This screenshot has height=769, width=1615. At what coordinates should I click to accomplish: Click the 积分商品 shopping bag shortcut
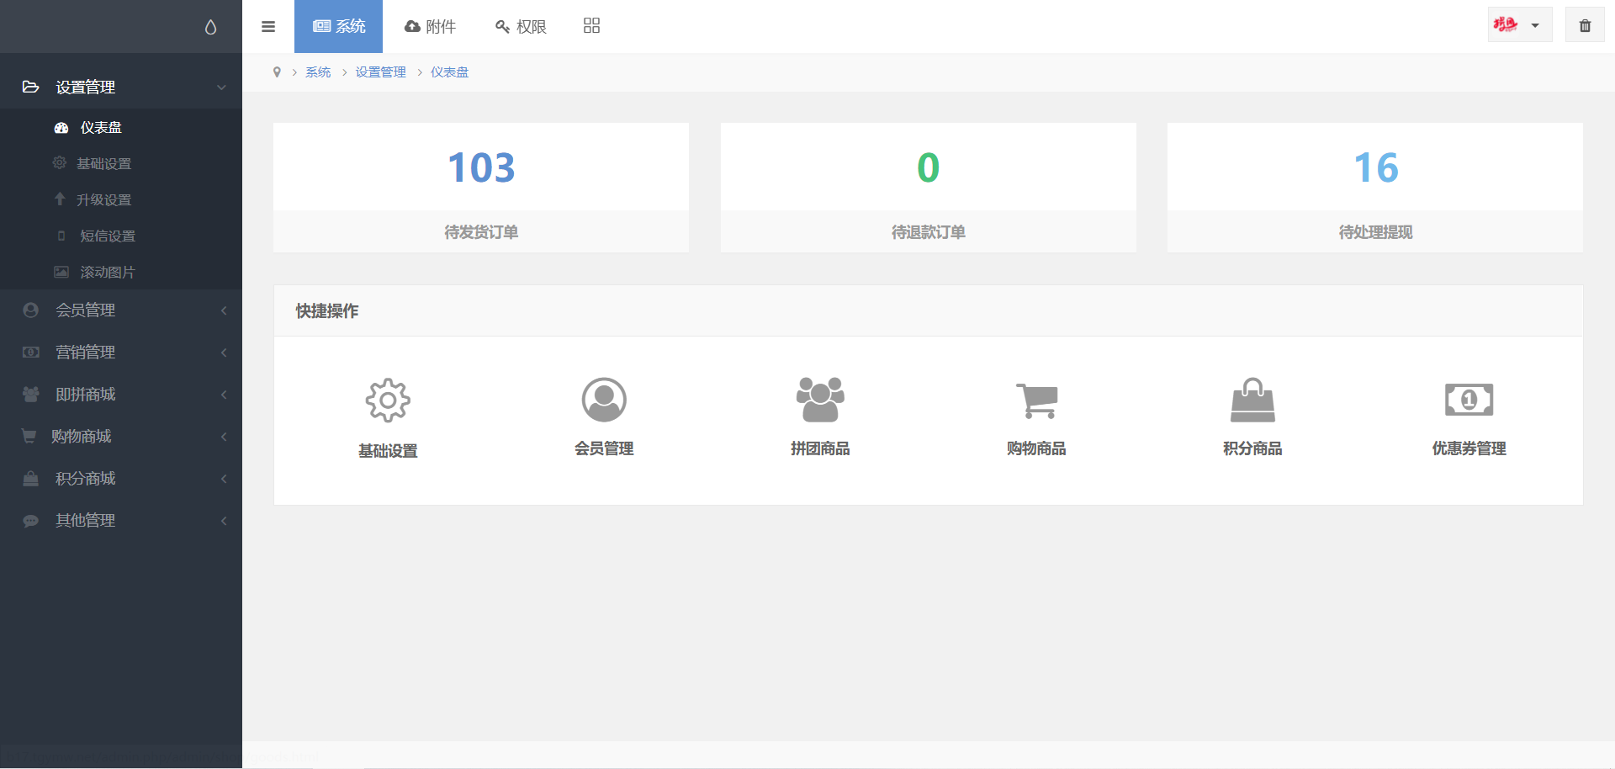click(1252, 400)
